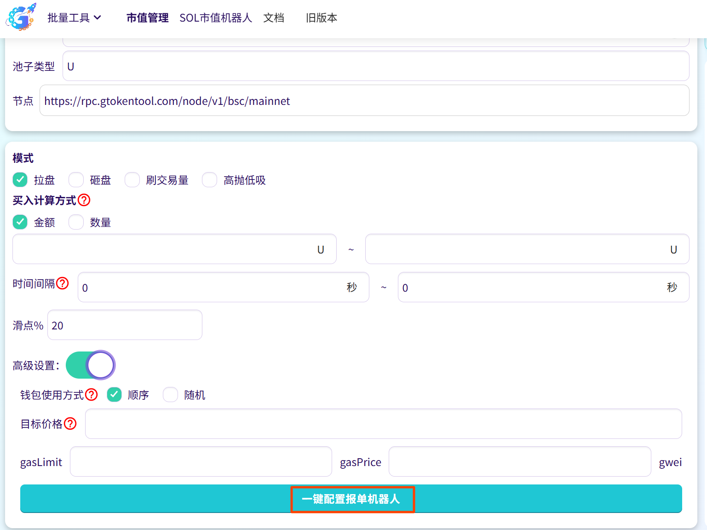The width and height of the screenshot is (707, 530).
Task: Go to 市值管理 in the navigation
Action: click(147, 17)
